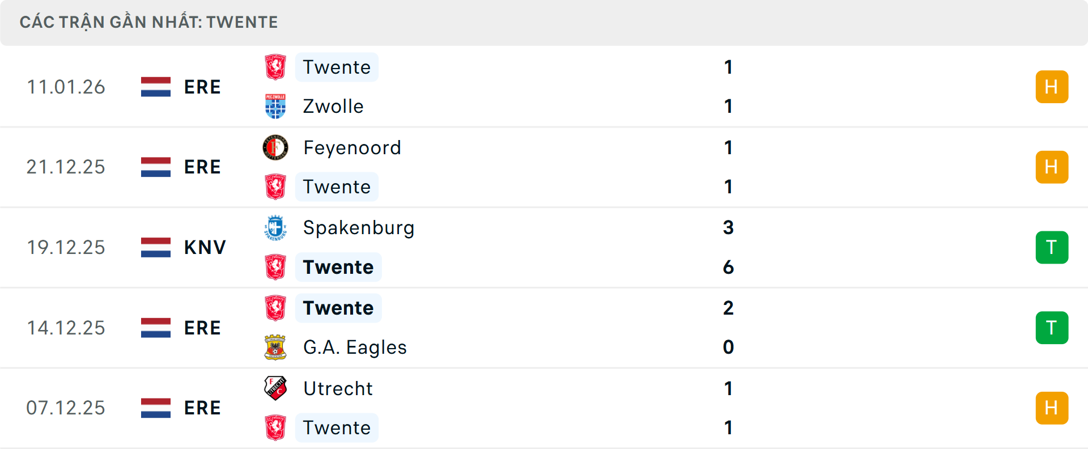Viewport: 1088px width, 449px height.
Task: Open the Spakenburg team link
Action: pos(359,228)
